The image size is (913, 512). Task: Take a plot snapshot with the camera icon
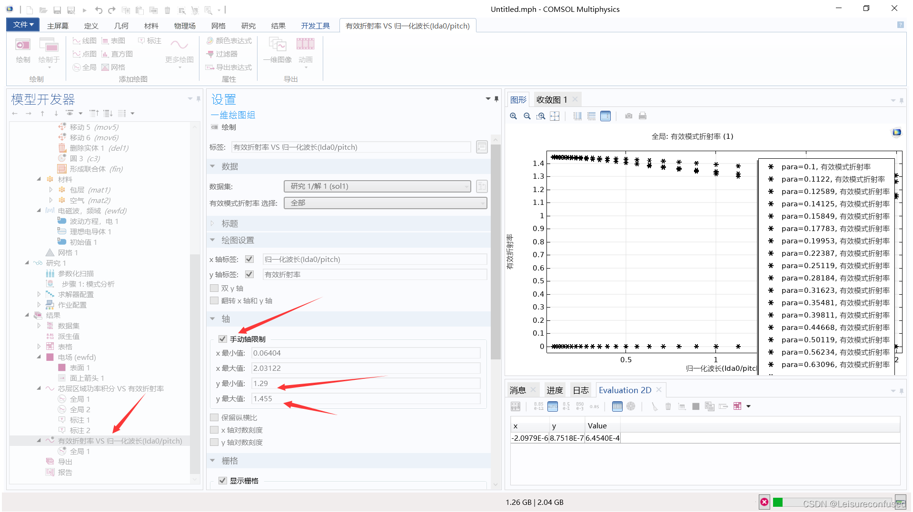(x=629, y=116)
